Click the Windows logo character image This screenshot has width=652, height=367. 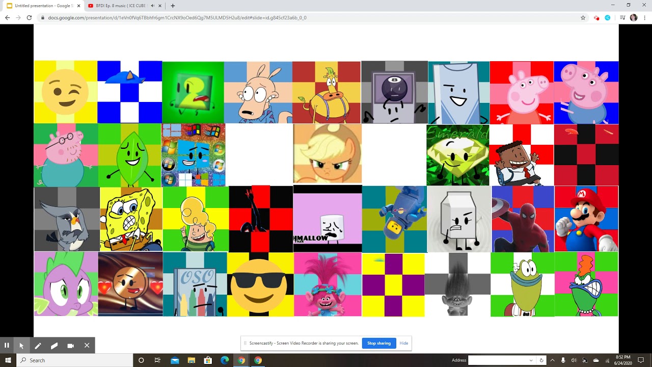[x=193, y=155]
